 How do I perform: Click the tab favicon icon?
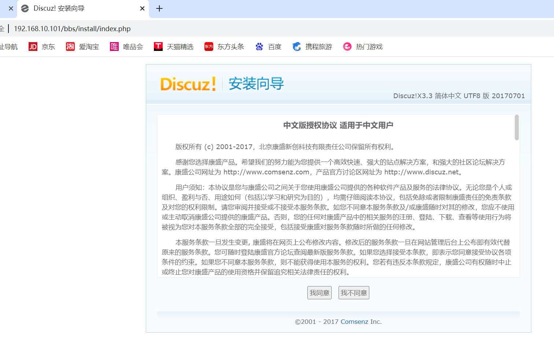click(25, 8)
